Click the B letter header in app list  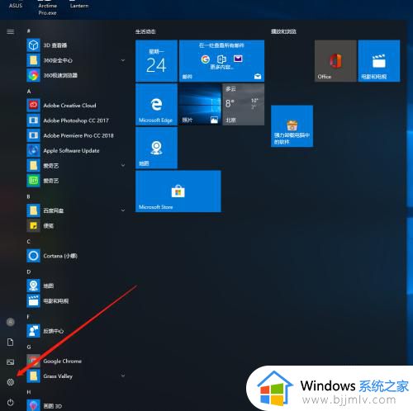pyautogui.click(x=28, y=196)
